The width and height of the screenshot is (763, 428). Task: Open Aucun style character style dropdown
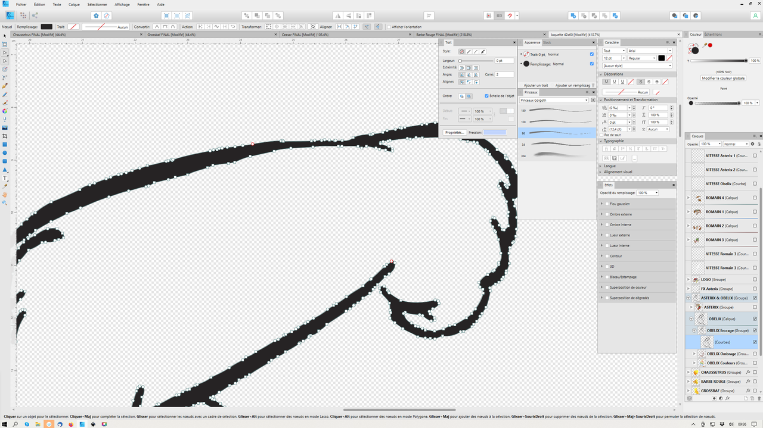(637, 65)
